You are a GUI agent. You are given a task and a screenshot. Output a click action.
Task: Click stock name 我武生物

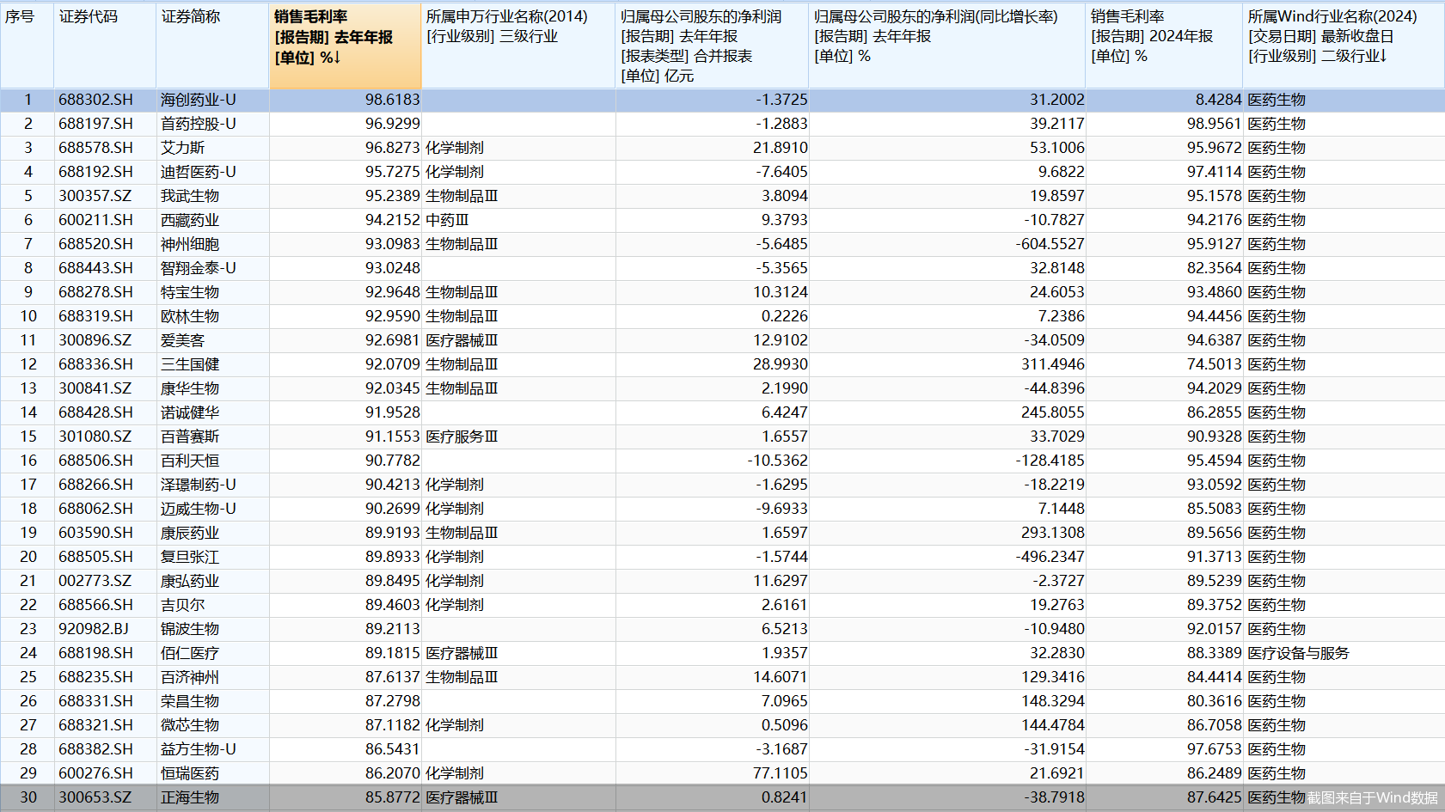click(x=190, y=196)
